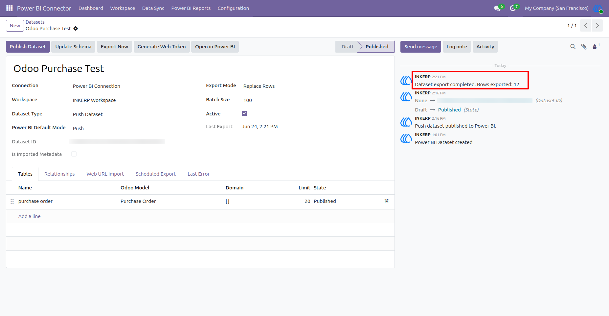609x316 pixels.
Task: Set status to Draft in the status bar
Action: [x=348, y=47]
